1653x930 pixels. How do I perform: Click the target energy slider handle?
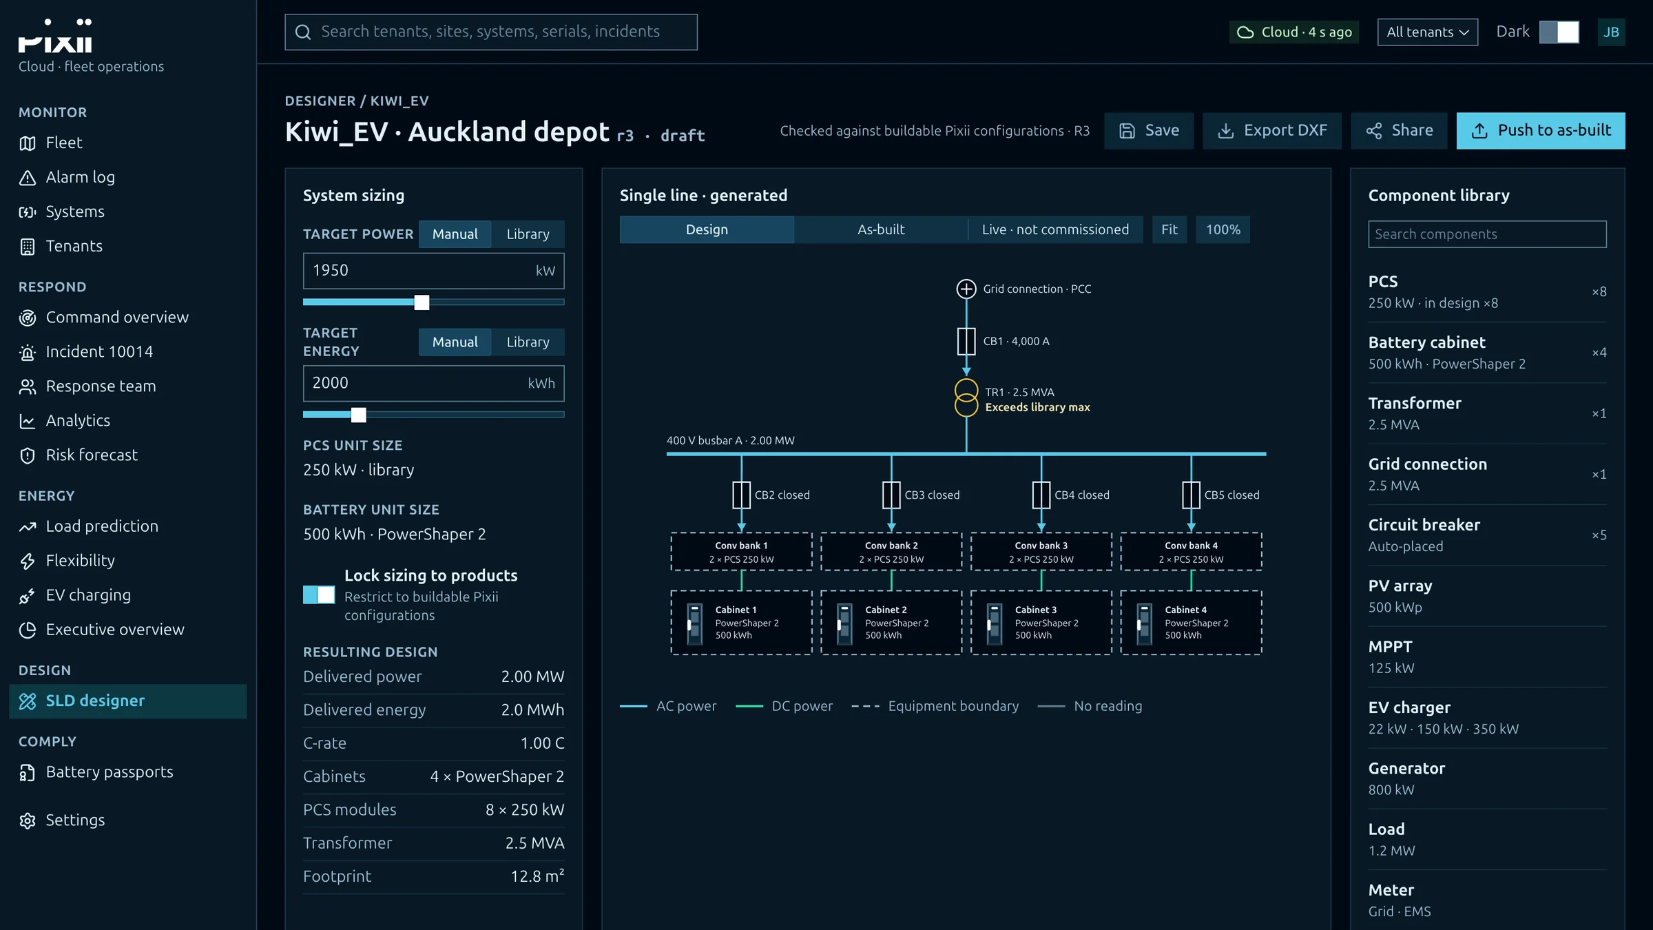(x=358, y=415)
